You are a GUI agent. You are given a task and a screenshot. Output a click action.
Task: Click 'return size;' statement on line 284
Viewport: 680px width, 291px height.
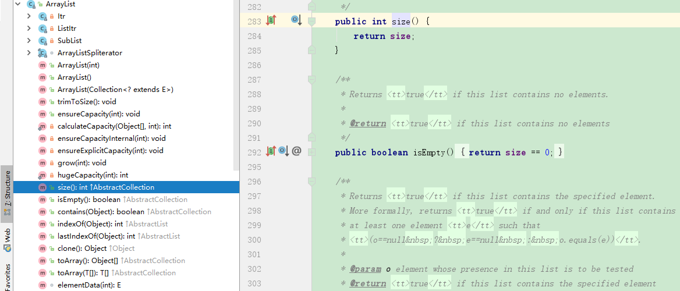point(384,36)
